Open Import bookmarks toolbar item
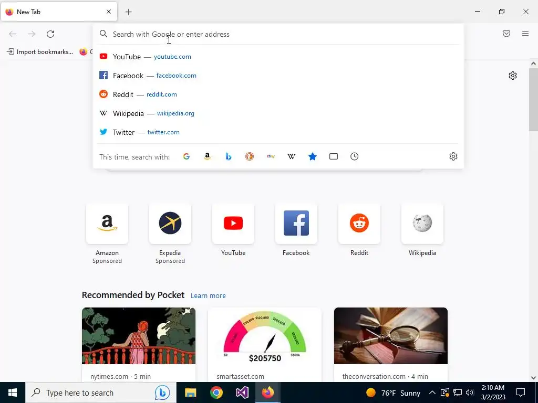Viewport: 538px width, 403px height. pyautogui.click(x=40, y=52)
